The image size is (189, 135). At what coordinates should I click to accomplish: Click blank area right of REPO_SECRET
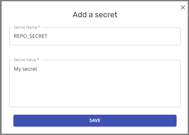113,36
